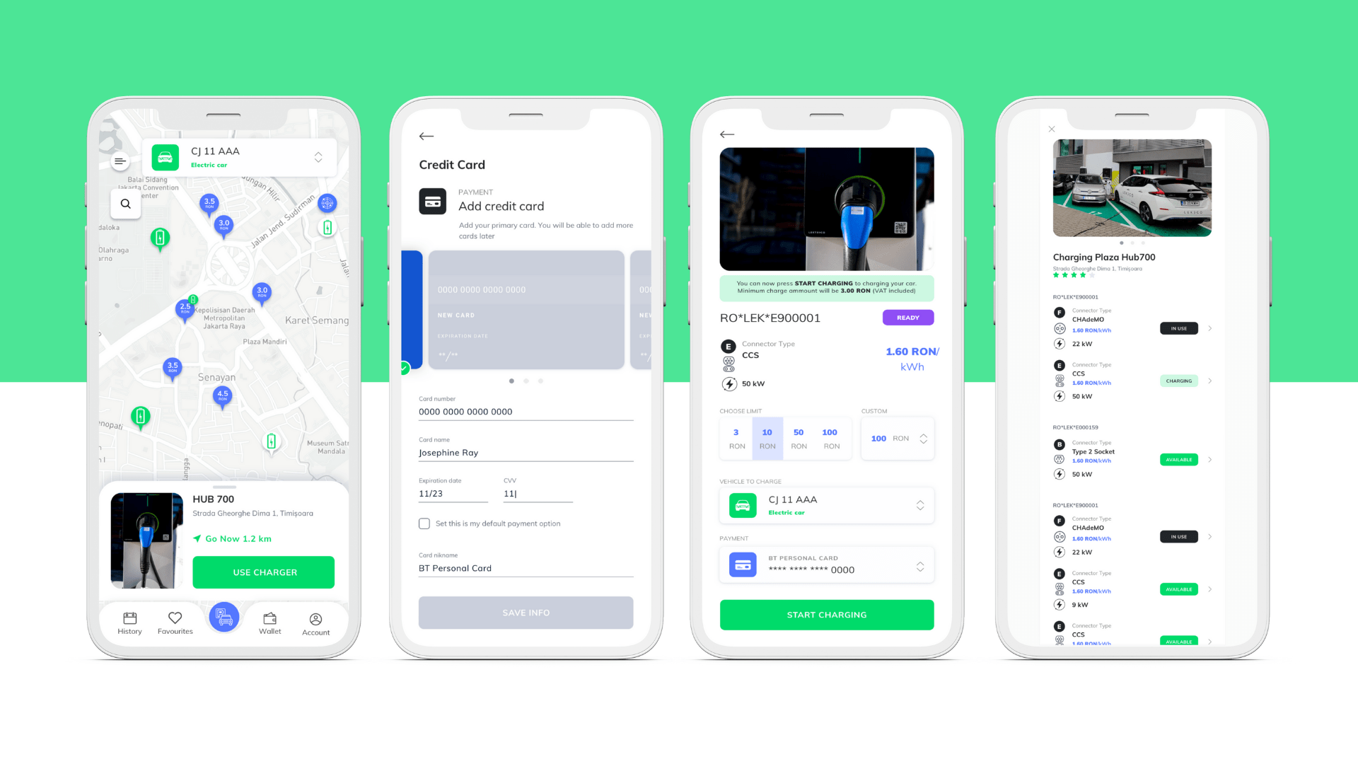Tap the START CHARGING button
Screen dimensions: 1358x764
click(x=825, y=615)
